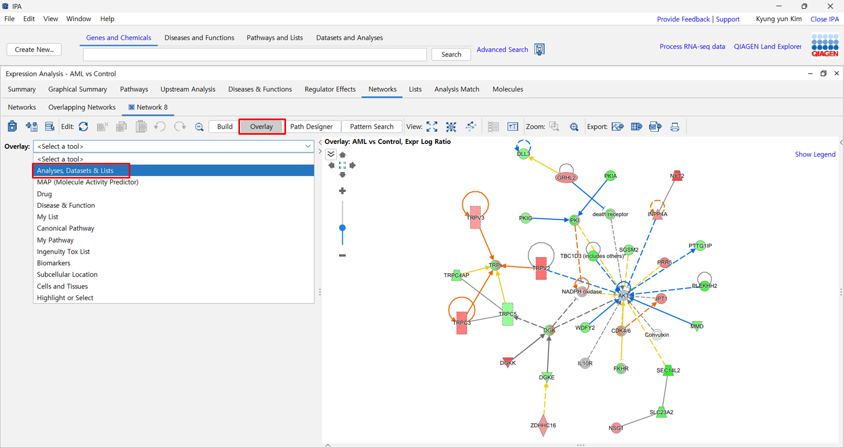844x448 pixels.
Task: Click the advanced search icon beside Advanced Search
Action: (539, 50)
